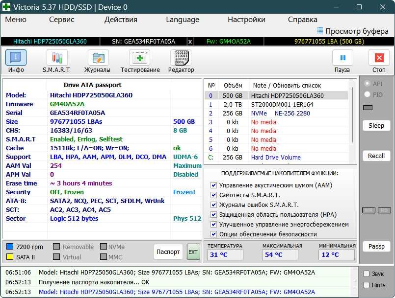Click the Frozen! security status

(184, 192)
